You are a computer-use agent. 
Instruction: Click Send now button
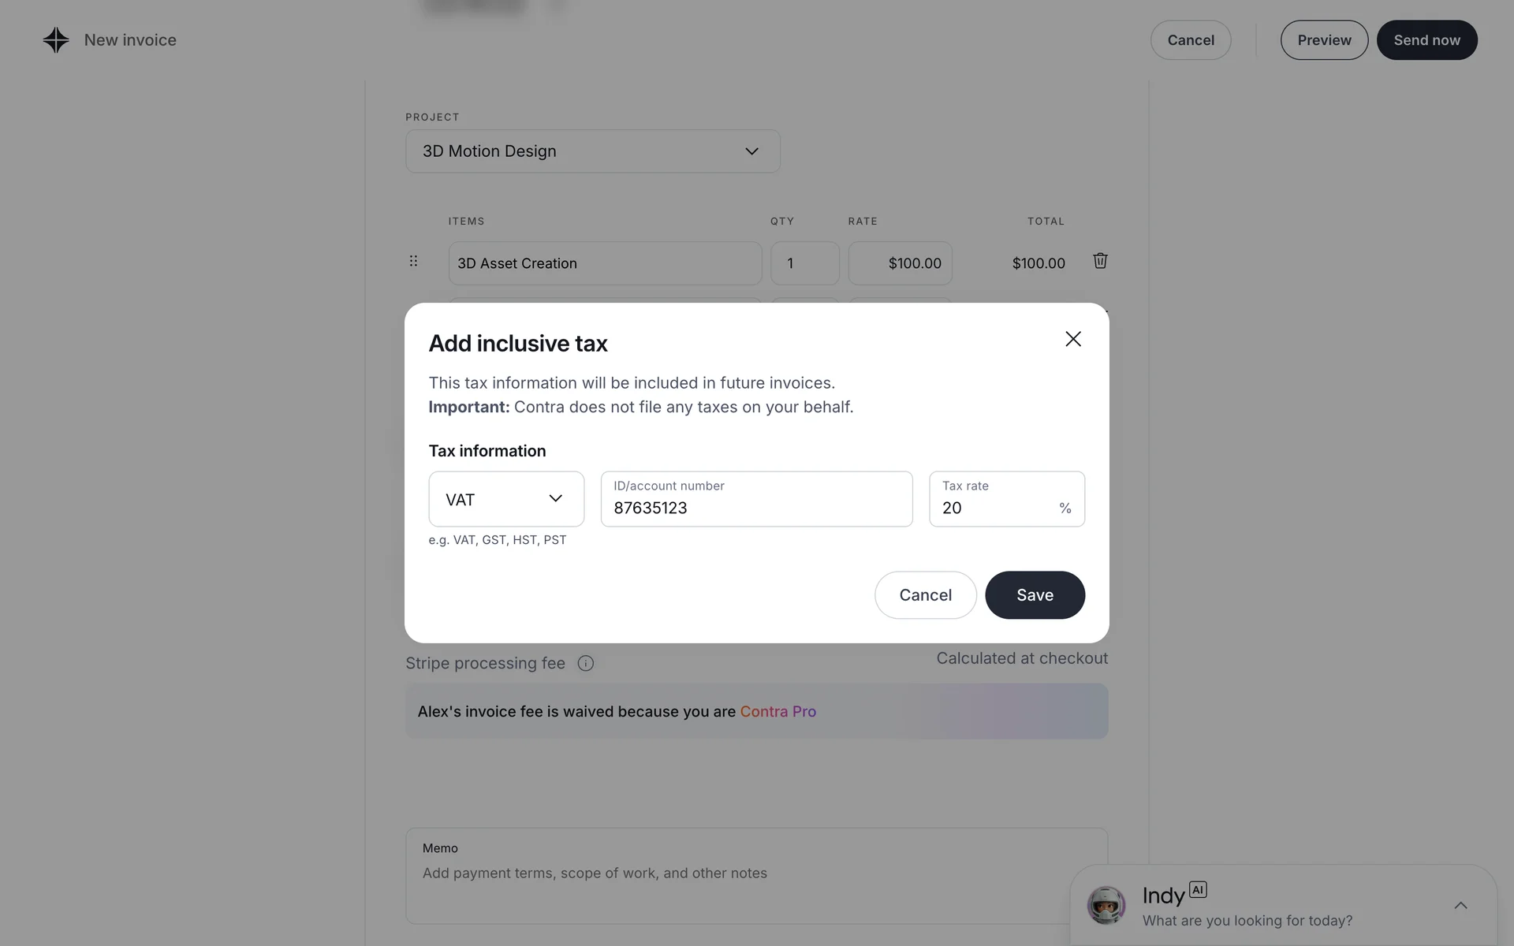tap(1426, 40)
